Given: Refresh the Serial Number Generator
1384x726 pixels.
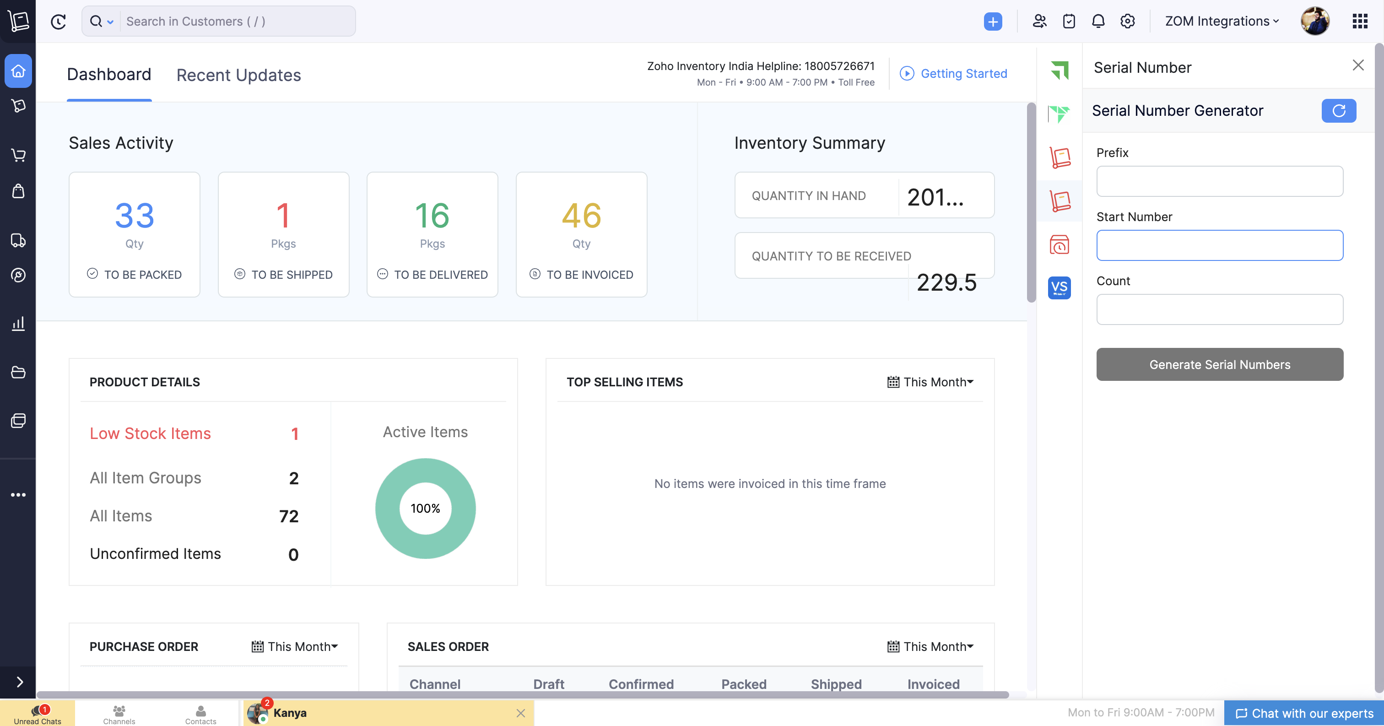Looking at the screenshot, I should point(1338,111).
